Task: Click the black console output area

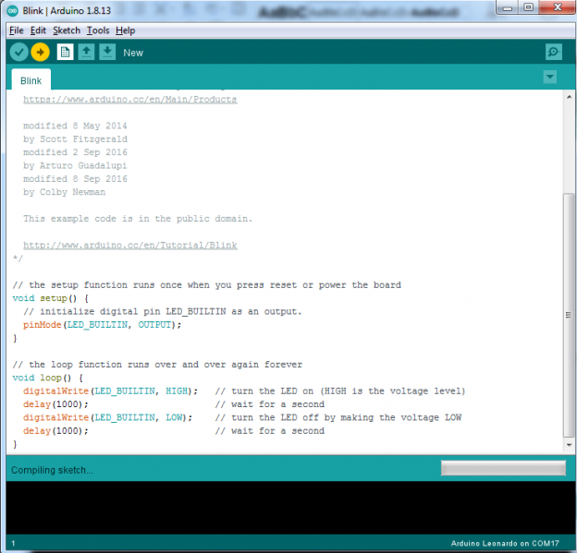Action: pyautogui.click(x=290, y=508)
